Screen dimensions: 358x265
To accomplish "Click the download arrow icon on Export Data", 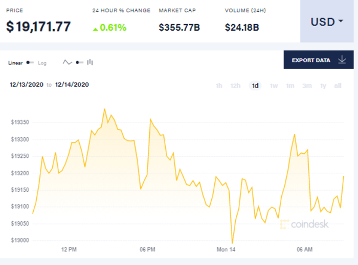I will click(x=342, y=60).
